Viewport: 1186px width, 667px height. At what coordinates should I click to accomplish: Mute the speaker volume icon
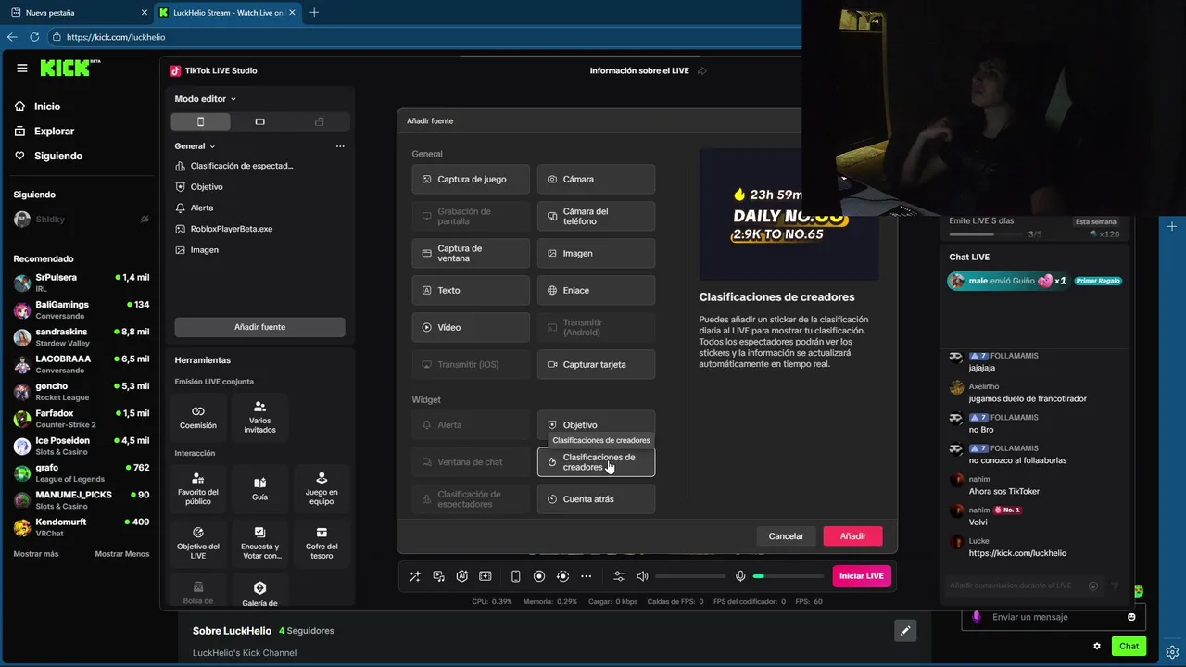(642, 576)
